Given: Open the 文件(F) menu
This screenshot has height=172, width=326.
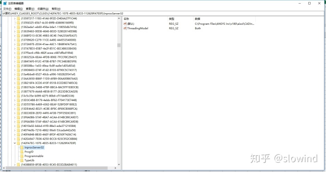Looking at the screenshot, I should pyautogui.click(x=7, y=9).
